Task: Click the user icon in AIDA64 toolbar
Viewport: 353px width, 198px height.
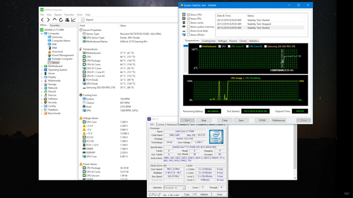Action: (x=67, y=20)
